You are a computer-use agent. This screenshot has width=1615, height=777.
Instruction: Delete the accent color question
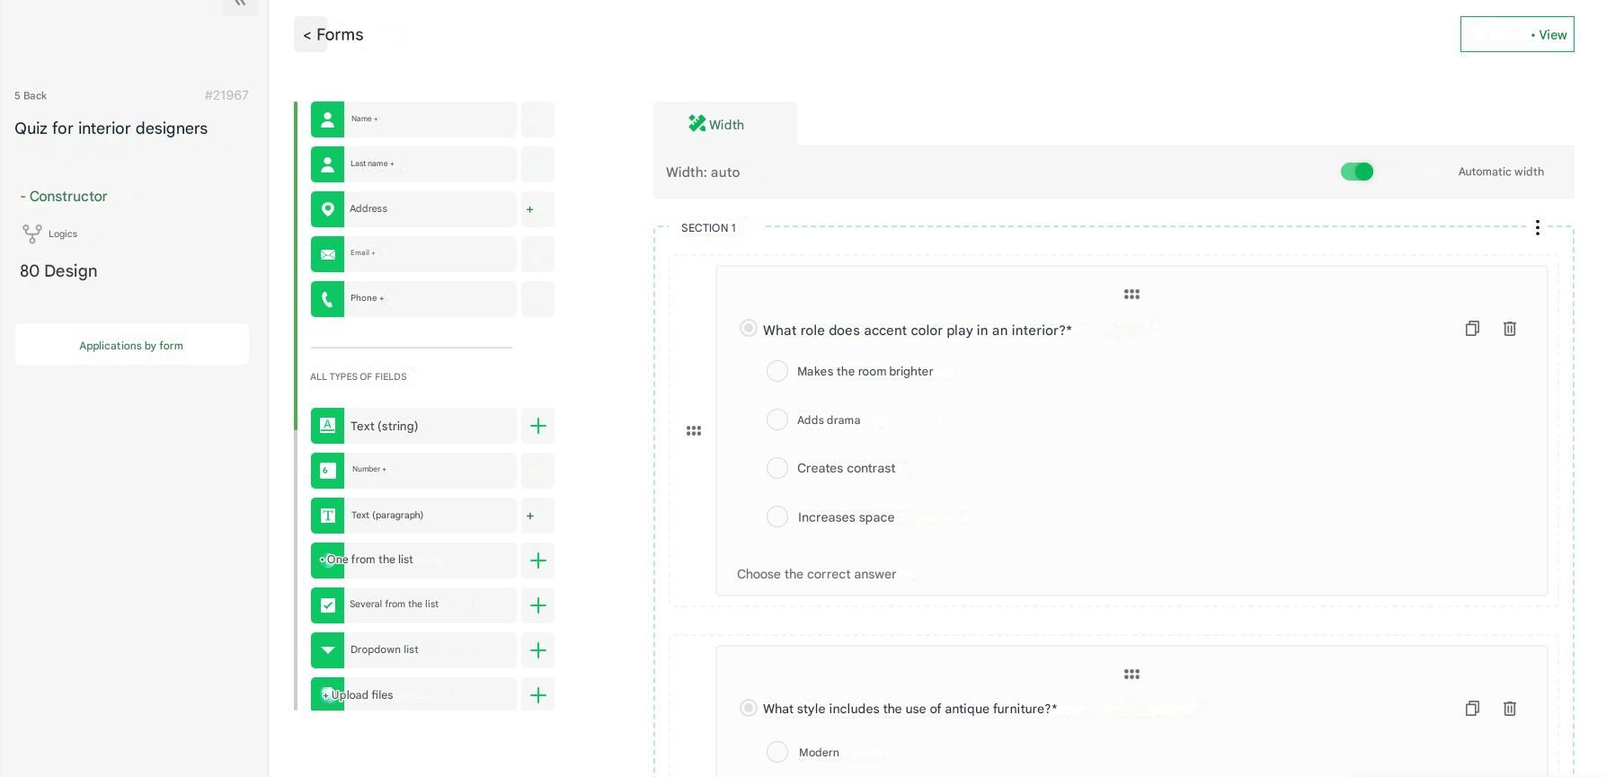(1509, 329)
